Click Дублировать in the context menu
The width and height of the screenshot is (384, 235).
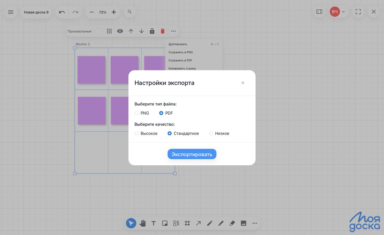pos(178,44)
